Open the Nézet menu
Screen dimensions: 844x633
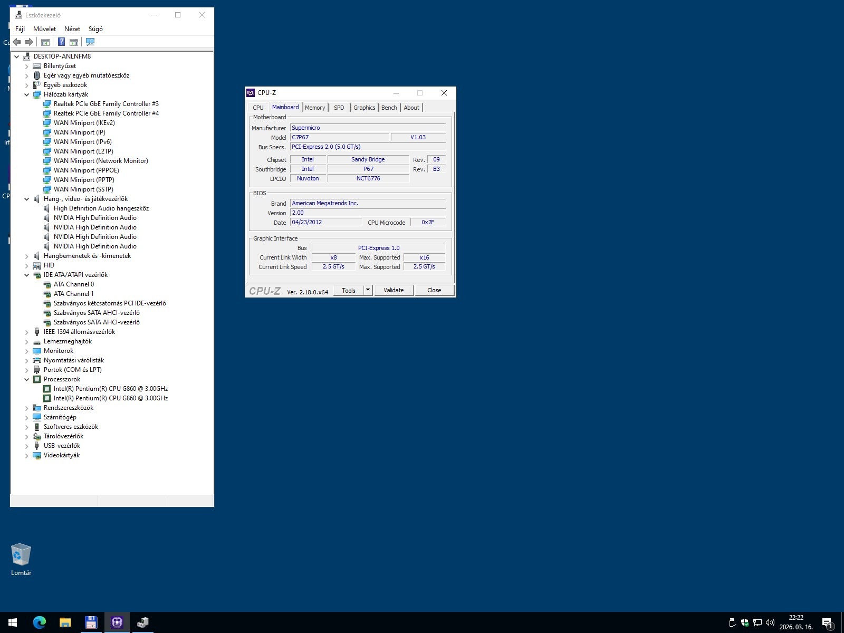click(x=72, y=29)
